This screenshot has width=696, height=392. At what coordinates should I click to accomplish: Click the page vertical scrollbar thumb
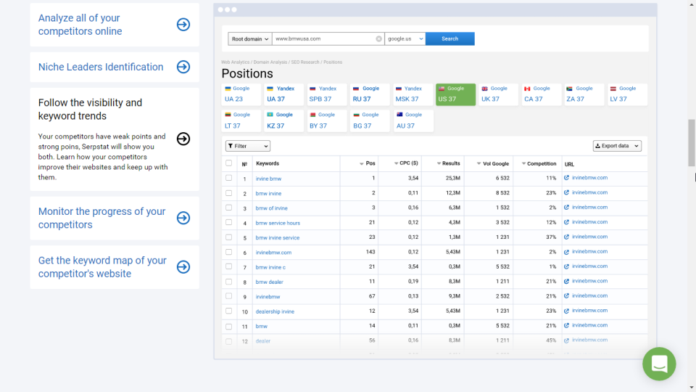[x=691, y=143]
